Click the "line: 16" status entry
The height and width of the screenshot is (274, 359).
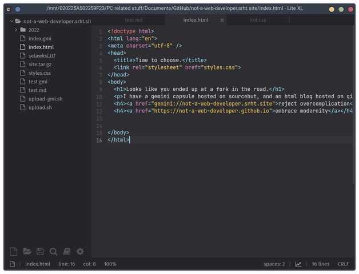[x=67, y=264]
